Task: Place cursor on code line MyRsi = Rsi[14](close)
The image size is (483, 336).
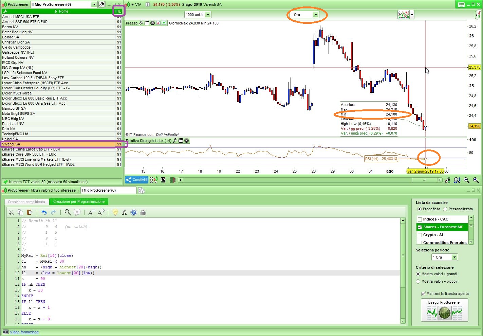Action: 47,256
